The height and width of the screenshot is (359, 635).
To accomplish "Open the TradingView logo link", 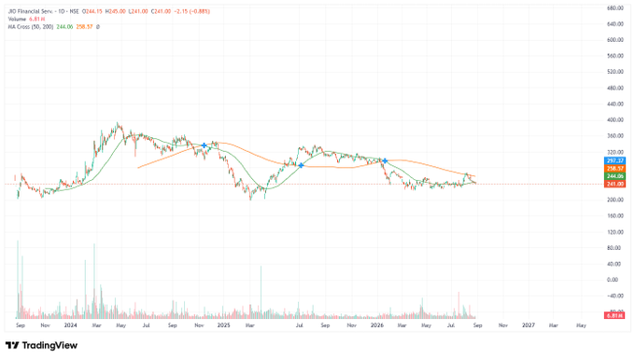I will point(41,346).
